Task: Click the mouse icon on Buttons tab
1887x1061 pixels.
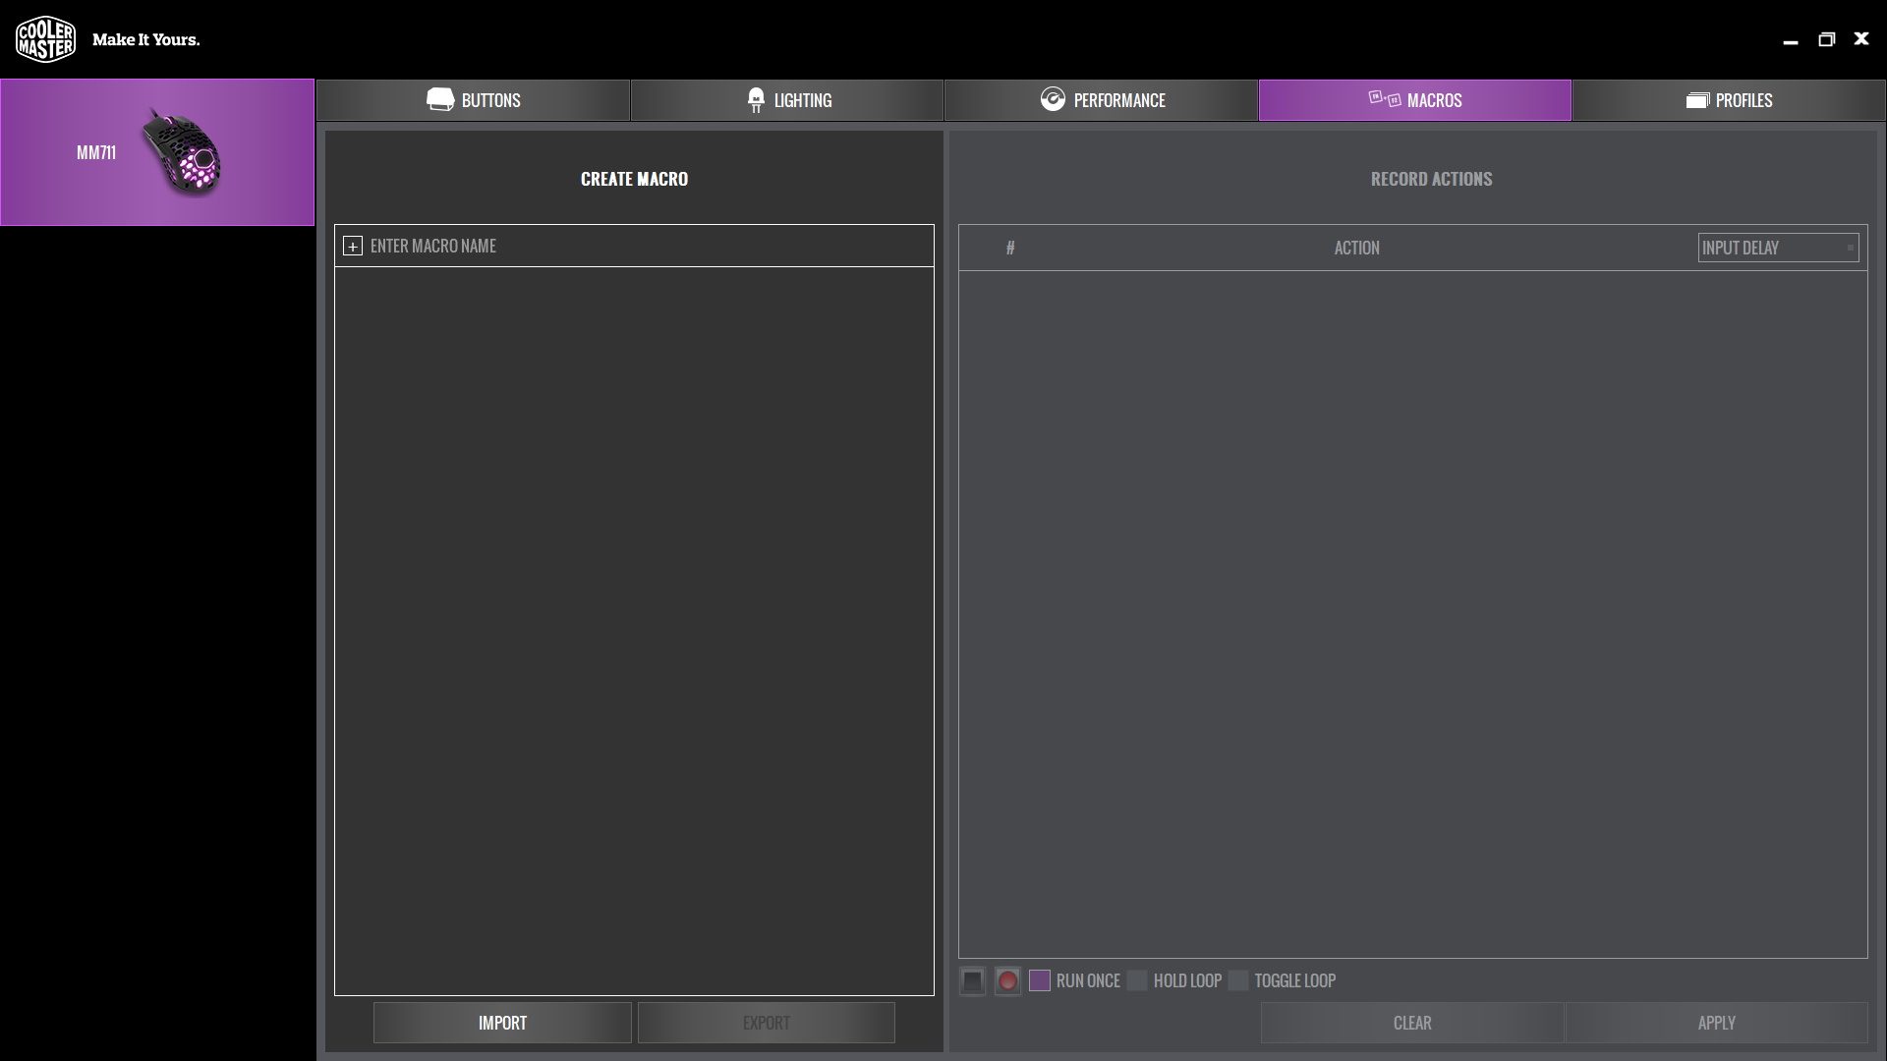Action: point(440,99)
